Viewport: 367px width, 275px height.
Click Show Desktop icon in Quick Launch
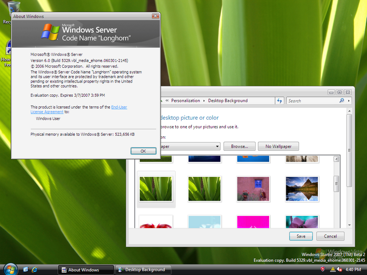(26, 269)
